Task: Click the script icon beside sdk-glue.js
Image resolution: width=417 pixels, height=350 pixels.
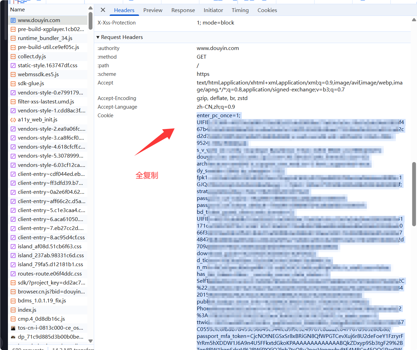Action: pos(13,83)
